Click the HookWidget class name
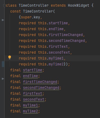The image size is (100, 118). coord(78,6)
